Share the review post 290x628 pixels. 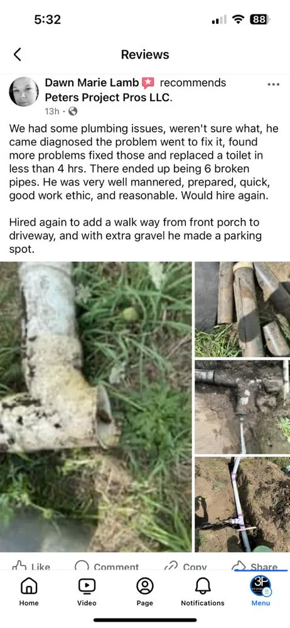pos(255,566)
